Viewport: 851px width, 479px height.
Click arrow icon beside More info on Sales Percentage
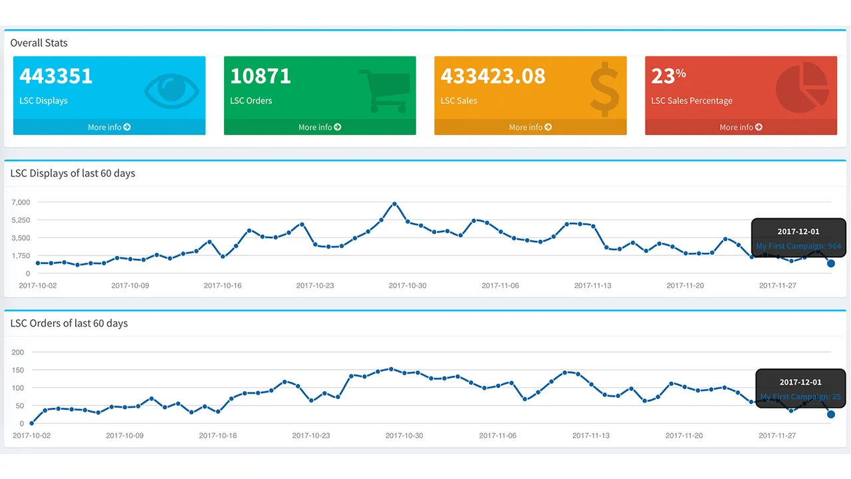pos(759,127)
